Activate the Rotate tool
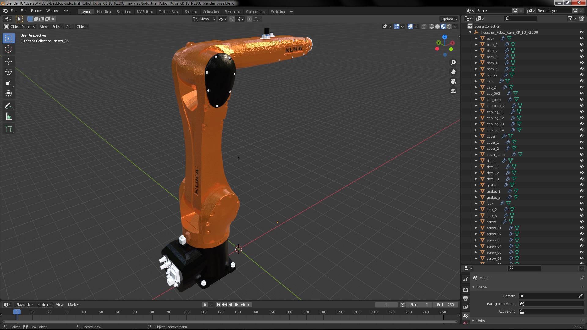 coord(9,72)
